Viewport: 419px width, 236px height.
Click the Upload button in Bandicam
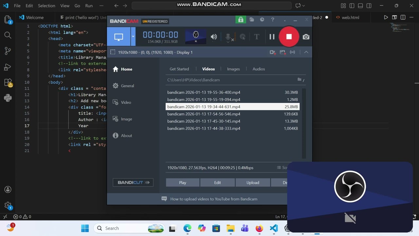pos(253,183)
